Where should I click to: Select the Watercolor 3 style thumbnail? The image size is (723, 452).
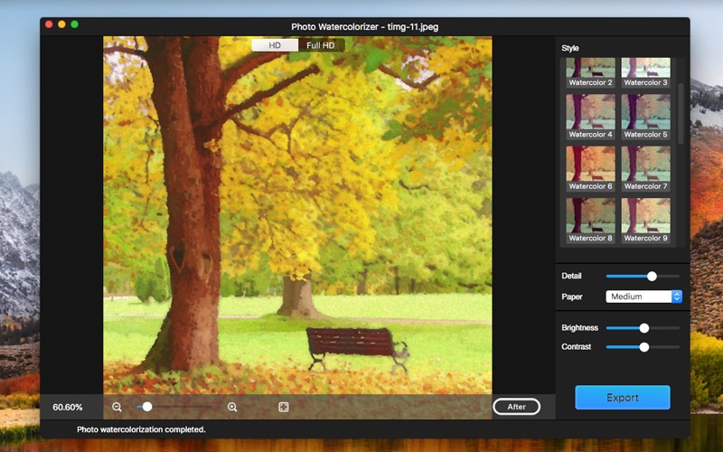pos(645,71)
